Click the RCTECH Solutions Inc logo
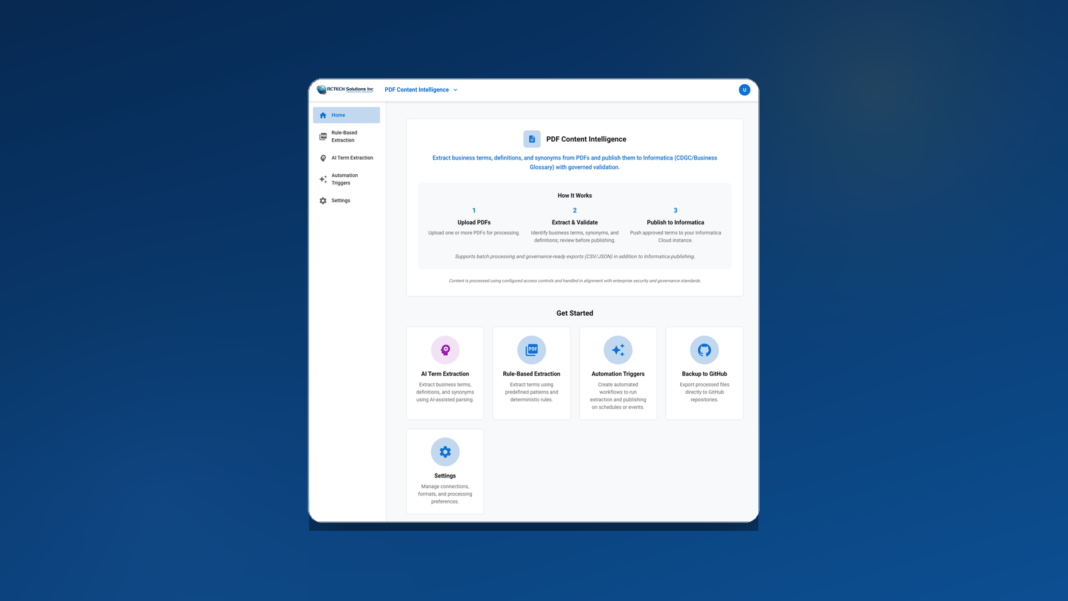This screenshot has width=1068, height=601. pyautogui.click(x=344, y=89)
